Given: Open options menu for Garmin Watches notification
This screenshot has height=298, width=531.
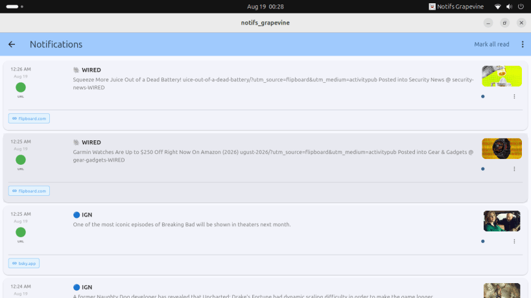Looking at the screenshot, I should (x=514, y=169).
